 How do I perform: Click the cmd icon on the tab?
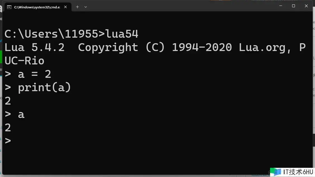[9, 7]
